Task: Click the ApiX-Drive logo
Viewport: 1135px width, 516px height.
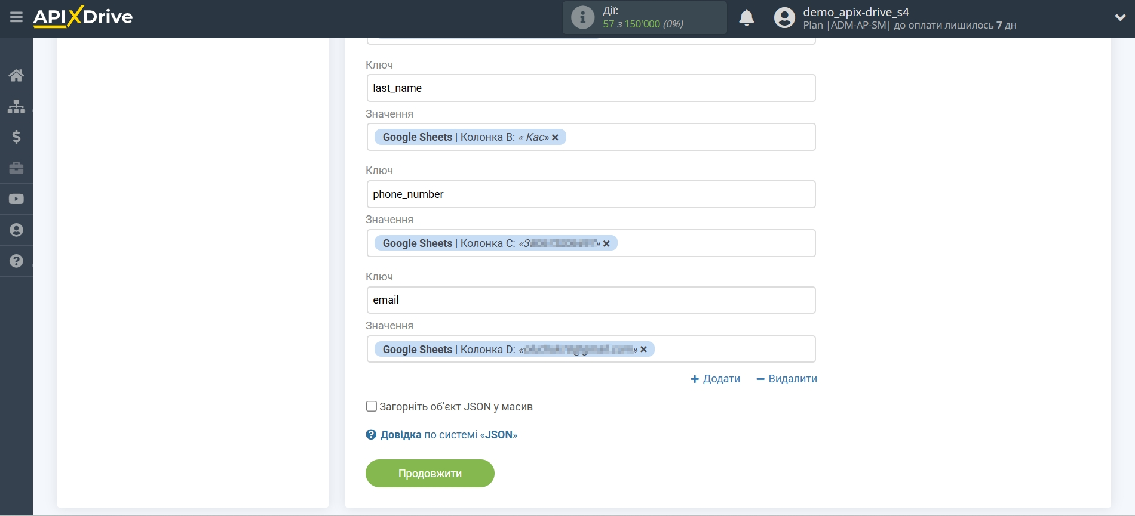Action: pyautogui.click(x=83, y=17)
